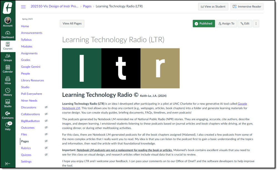Image resolution: width=278 pixels, height=171 pixels.
Task: Open the Commons icon
Action: [8, 113]
